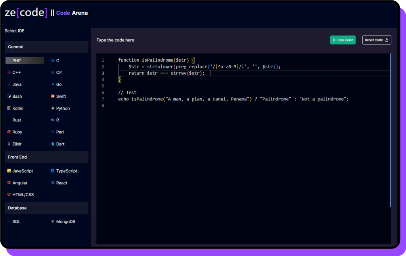406x256 pixels.
Task: Open the MongoDB leaf icon
Action: (x=53, y=222)
